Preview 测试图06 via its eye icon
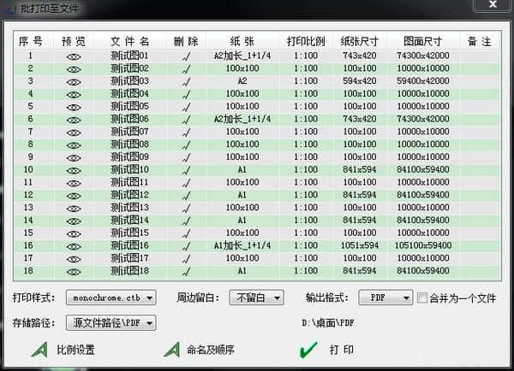The height and width of the screenshot is (371, 514). (x=74, y=120)
